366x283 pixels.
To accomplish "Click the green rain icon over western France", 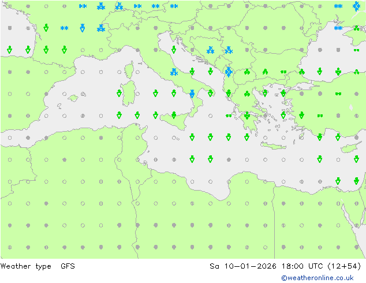I will pos(46,28).
